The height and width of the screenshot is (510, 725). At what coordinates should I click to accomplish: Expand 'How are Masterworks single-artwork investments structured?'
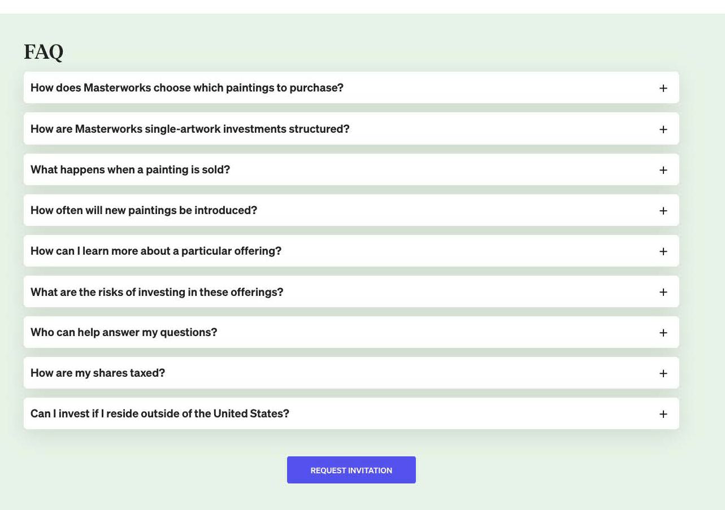pyautogui.click(x=190, y=129)
